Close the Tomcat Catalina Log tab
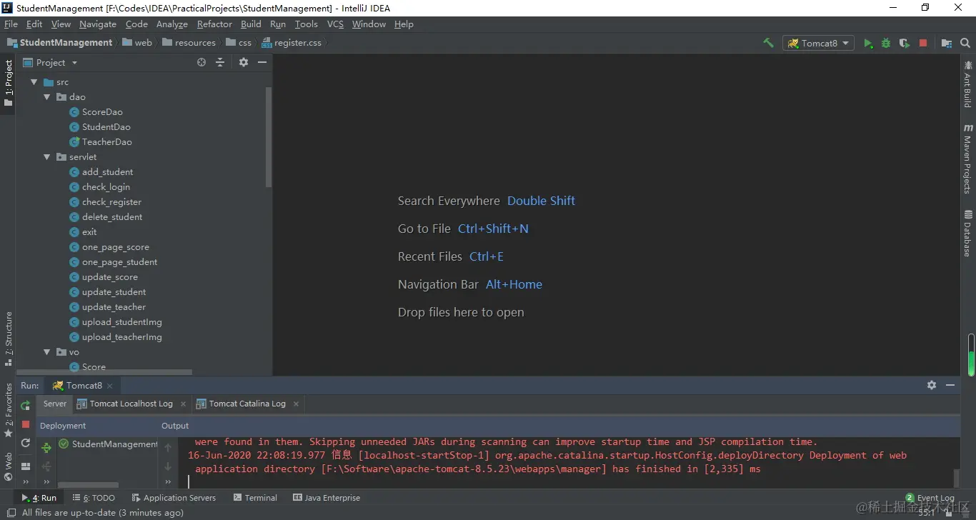This screenshot has width=976, height=520. 296,404
